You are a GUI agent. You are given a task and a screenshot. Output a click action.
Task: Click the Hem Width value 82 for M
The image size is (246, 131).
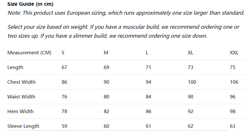pos(106,112)
